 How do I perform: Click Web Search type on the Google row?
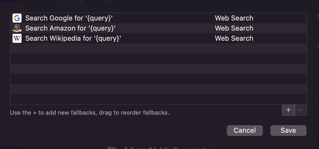234,18
